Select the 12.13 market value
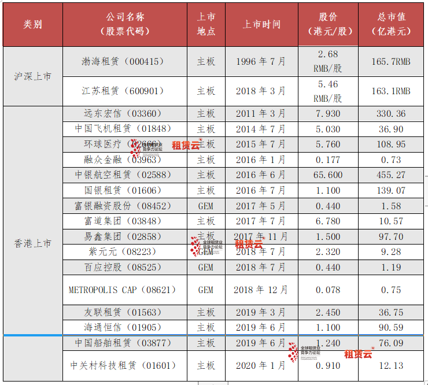This screenshot has width=428, height=385. [x=391, y=365]
